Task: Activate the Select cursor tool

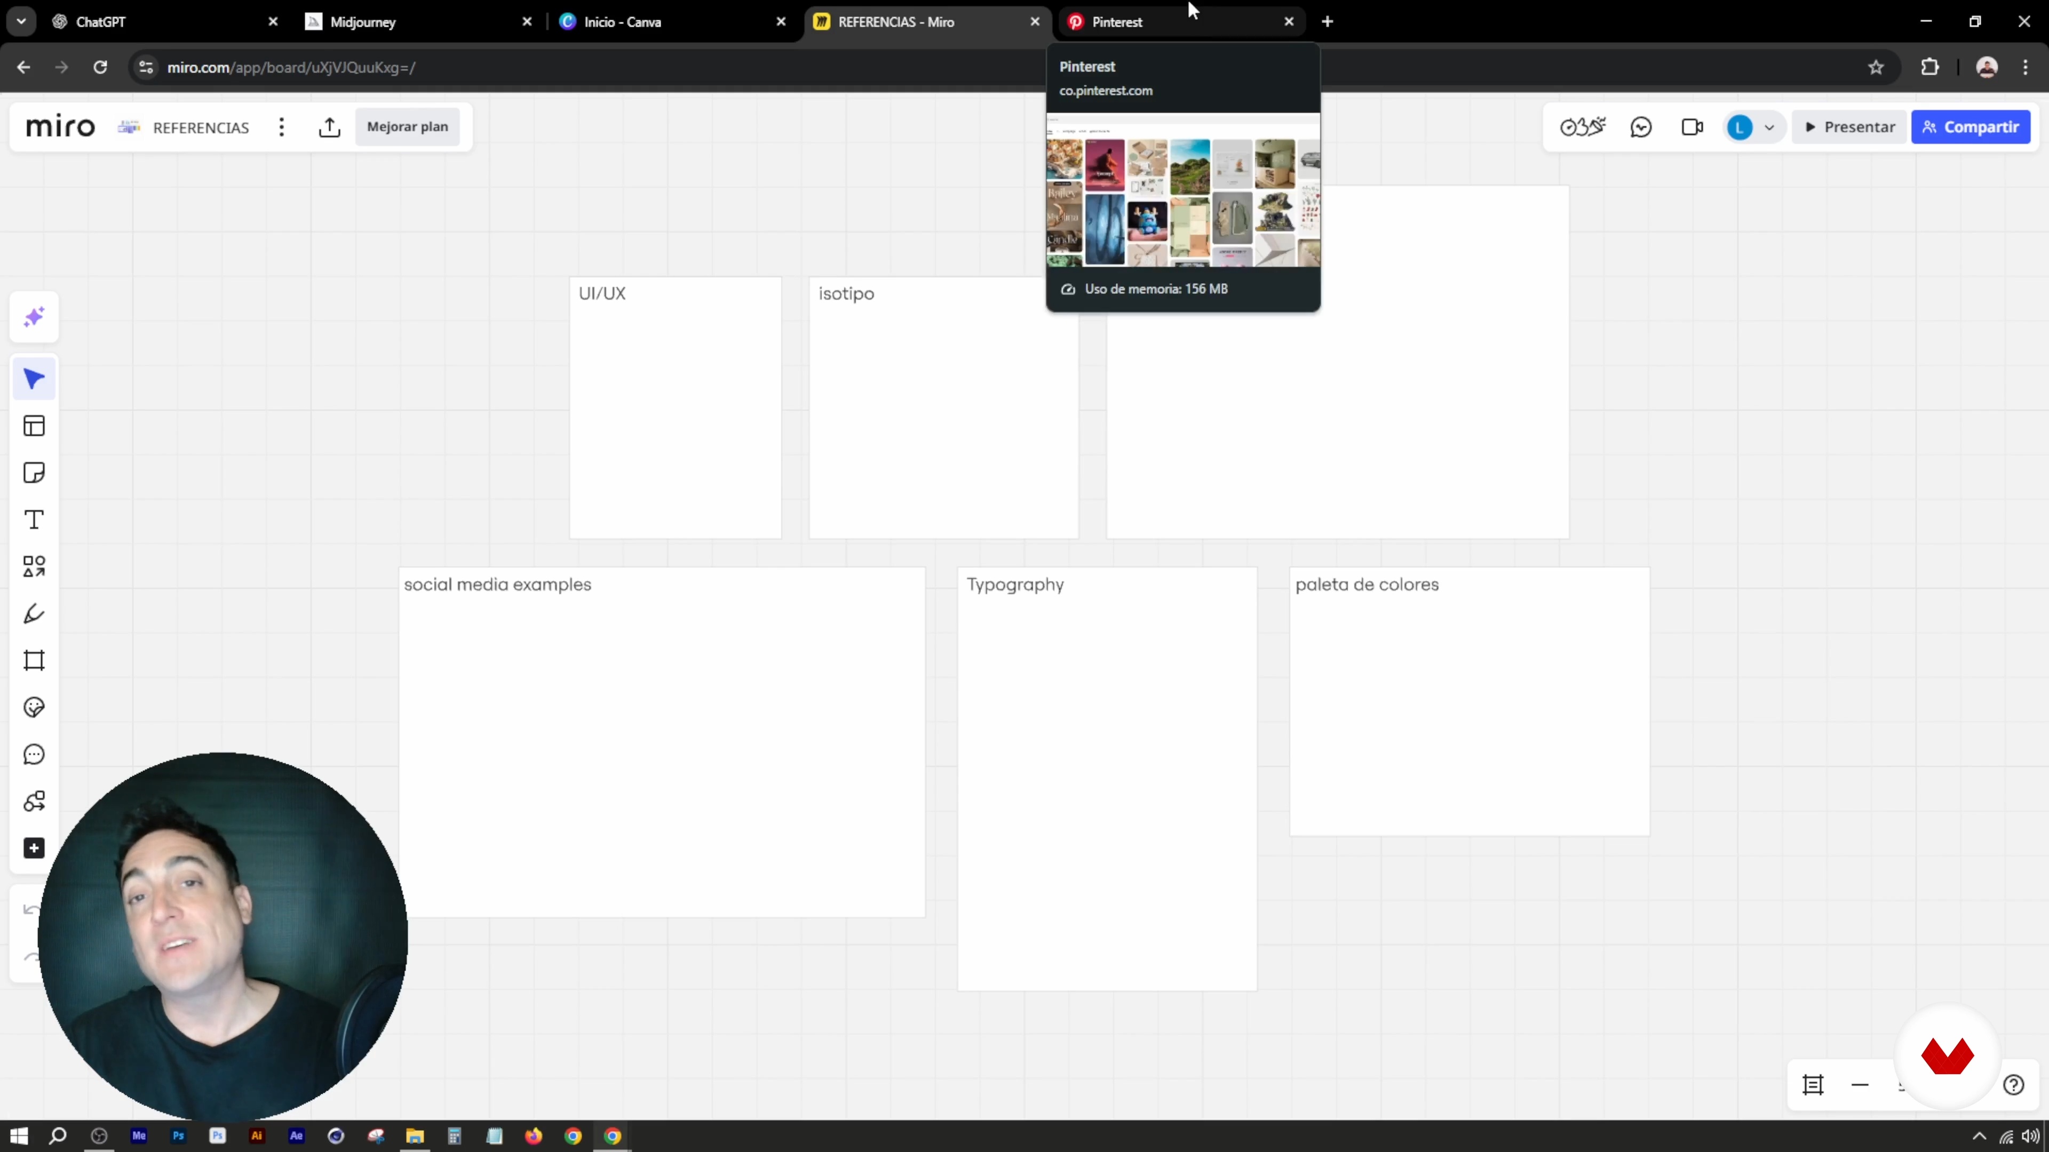Action: click(34, 379)
